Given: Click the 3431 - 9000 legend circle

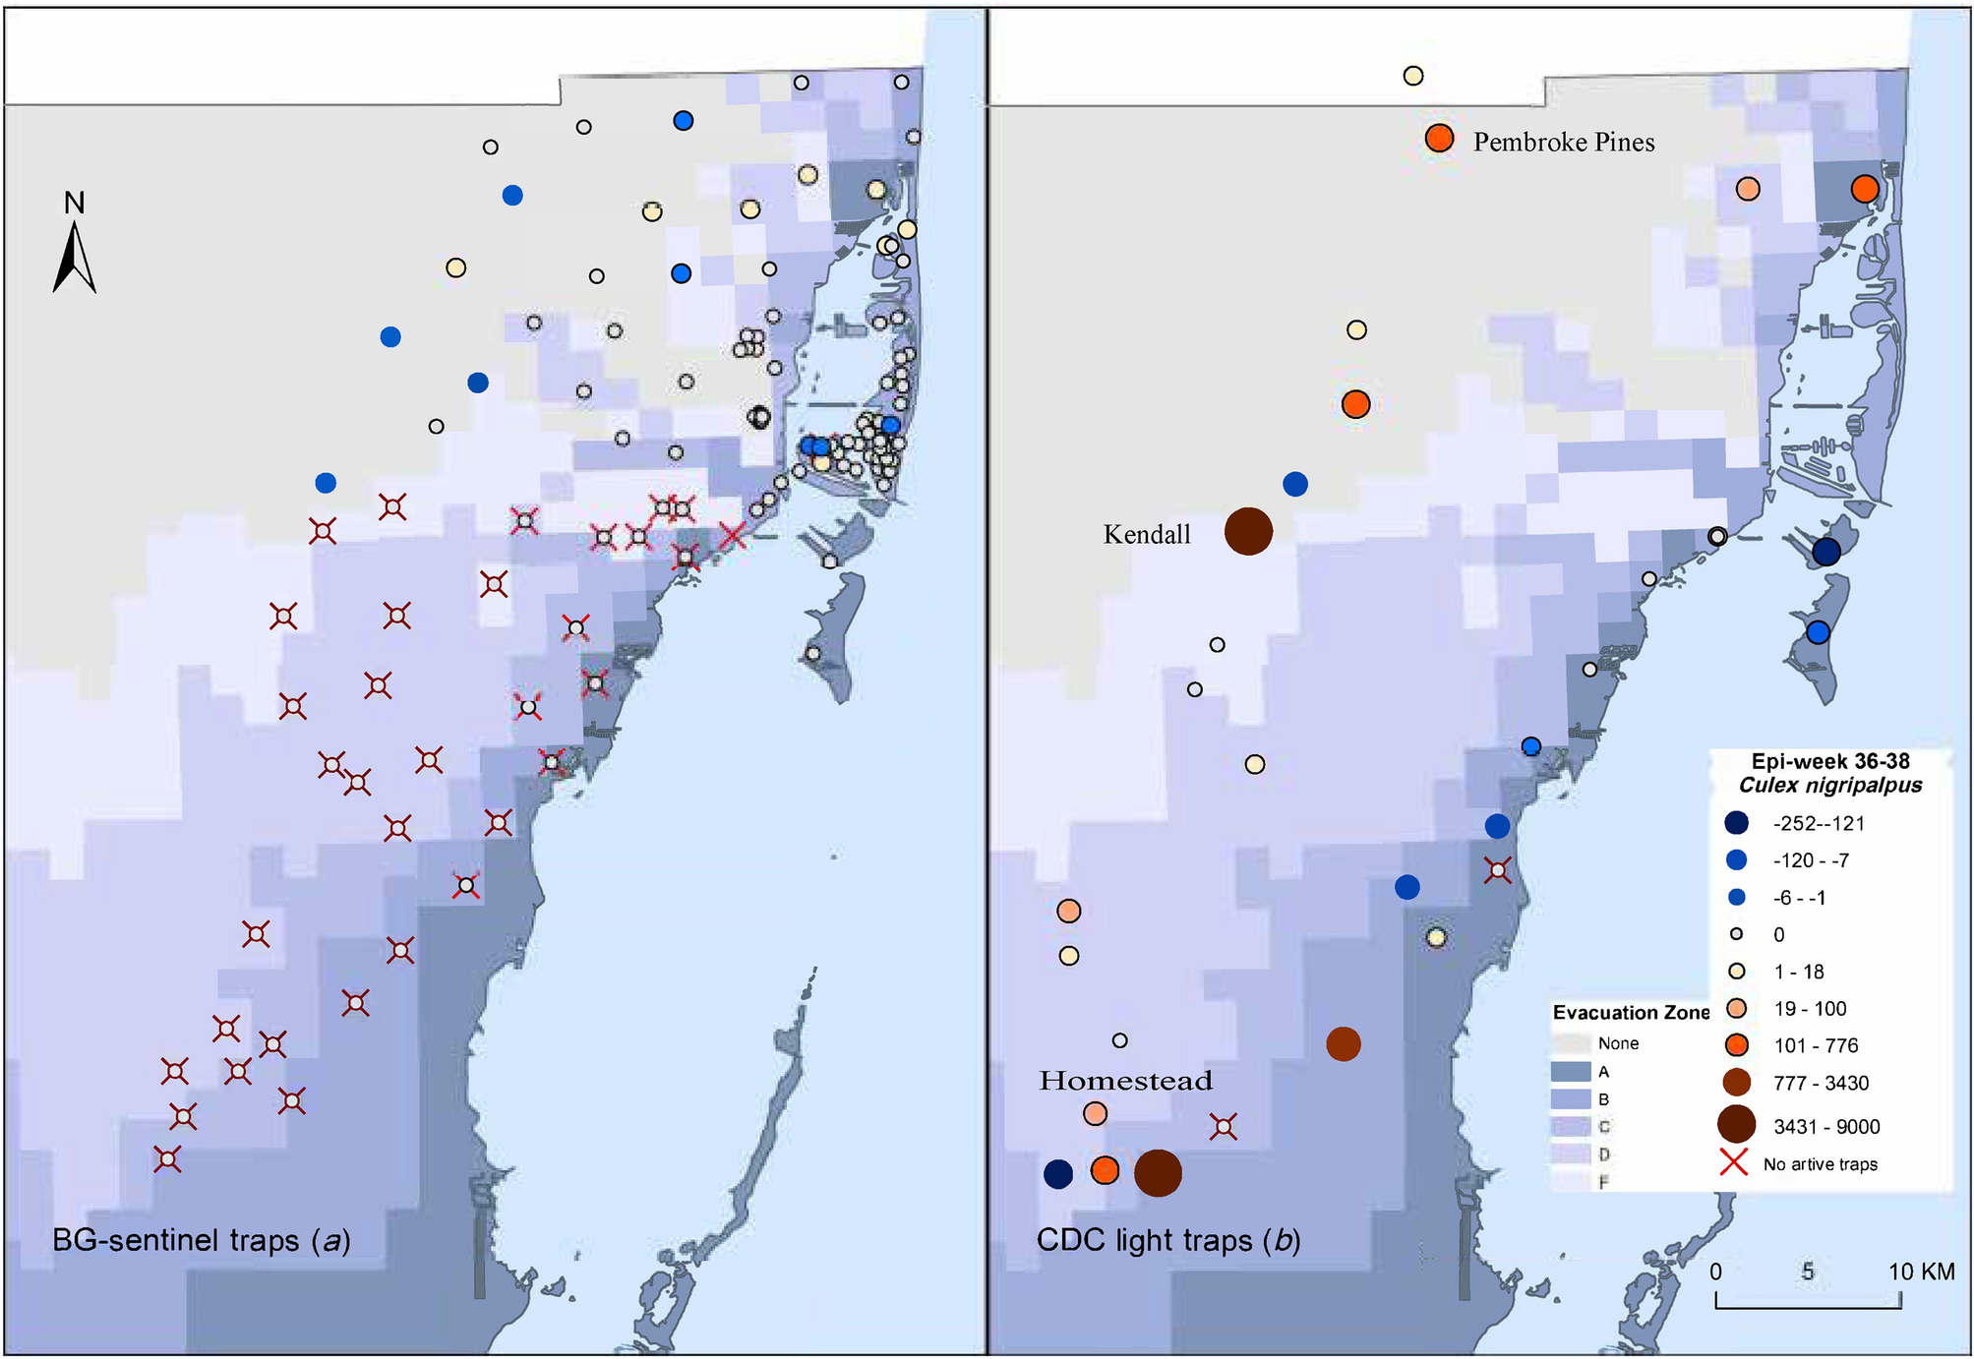Looking at the screenshot, I should tap(1736, 1125).
